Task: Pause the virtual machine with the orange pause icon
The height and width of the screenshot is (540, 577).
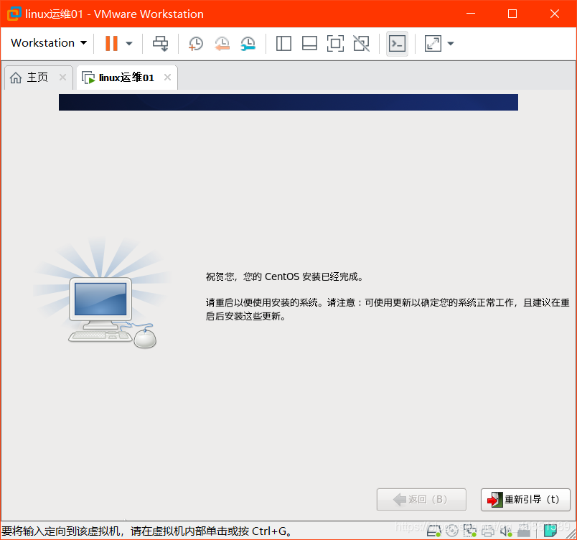Action: (111, 43)
